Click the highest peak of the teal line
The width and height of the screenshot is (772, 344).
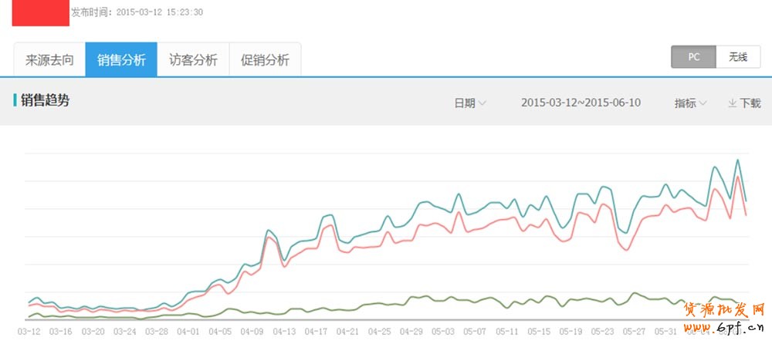738,160
